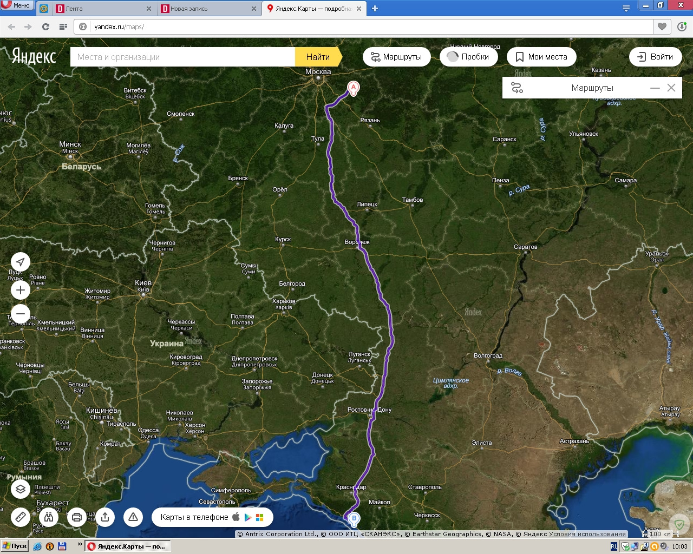Image resolution: width=693 pixels, height=554 pixels.
Task: Close the Новая запись tab
Action: coord(254,9)
